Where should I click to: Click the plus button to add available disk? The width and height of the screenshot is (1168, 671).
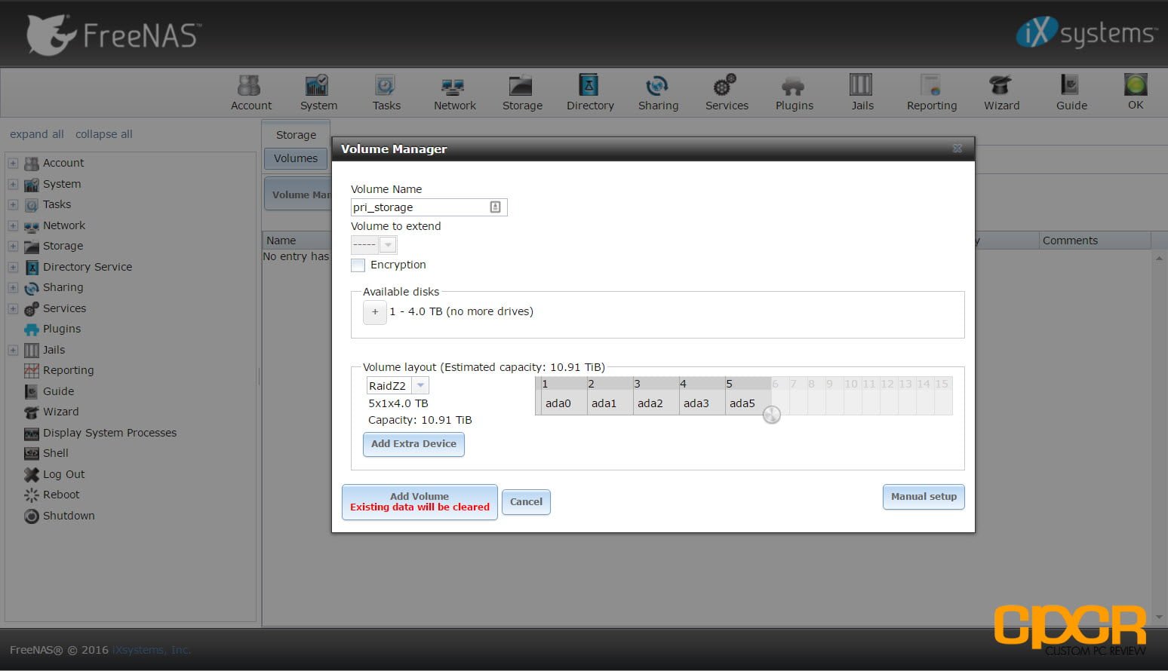coord(375,311)
